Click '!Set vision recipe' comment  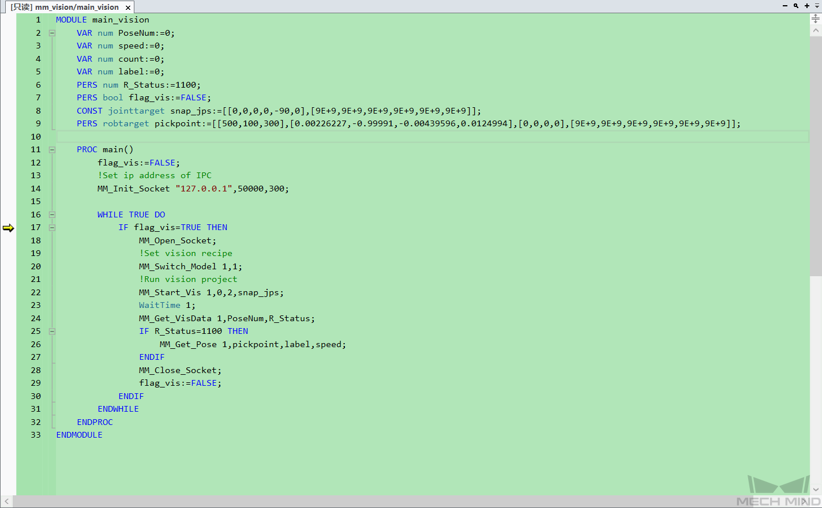click(x=186, y=253)
